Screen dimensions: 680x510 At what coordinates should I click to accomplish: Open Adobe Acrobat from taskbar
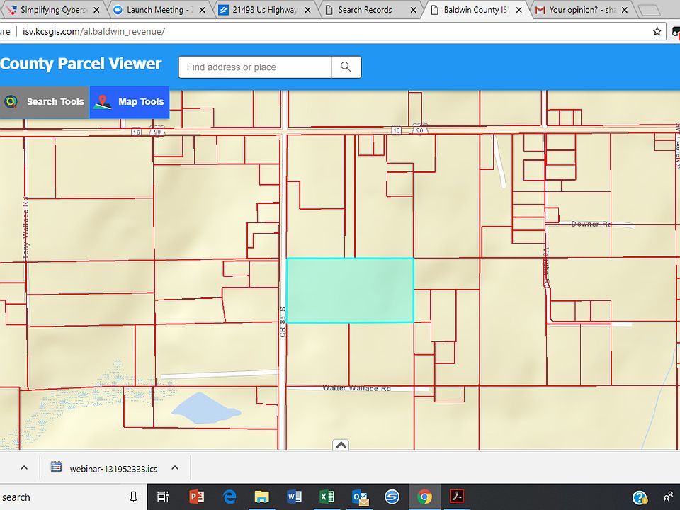click(457, 496)
